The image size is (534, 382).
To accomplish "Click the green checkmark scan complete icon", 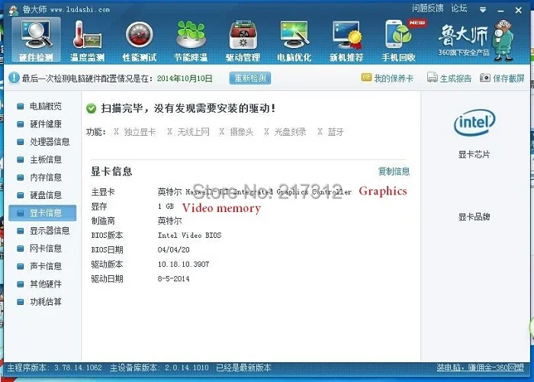I will point(92,108).
